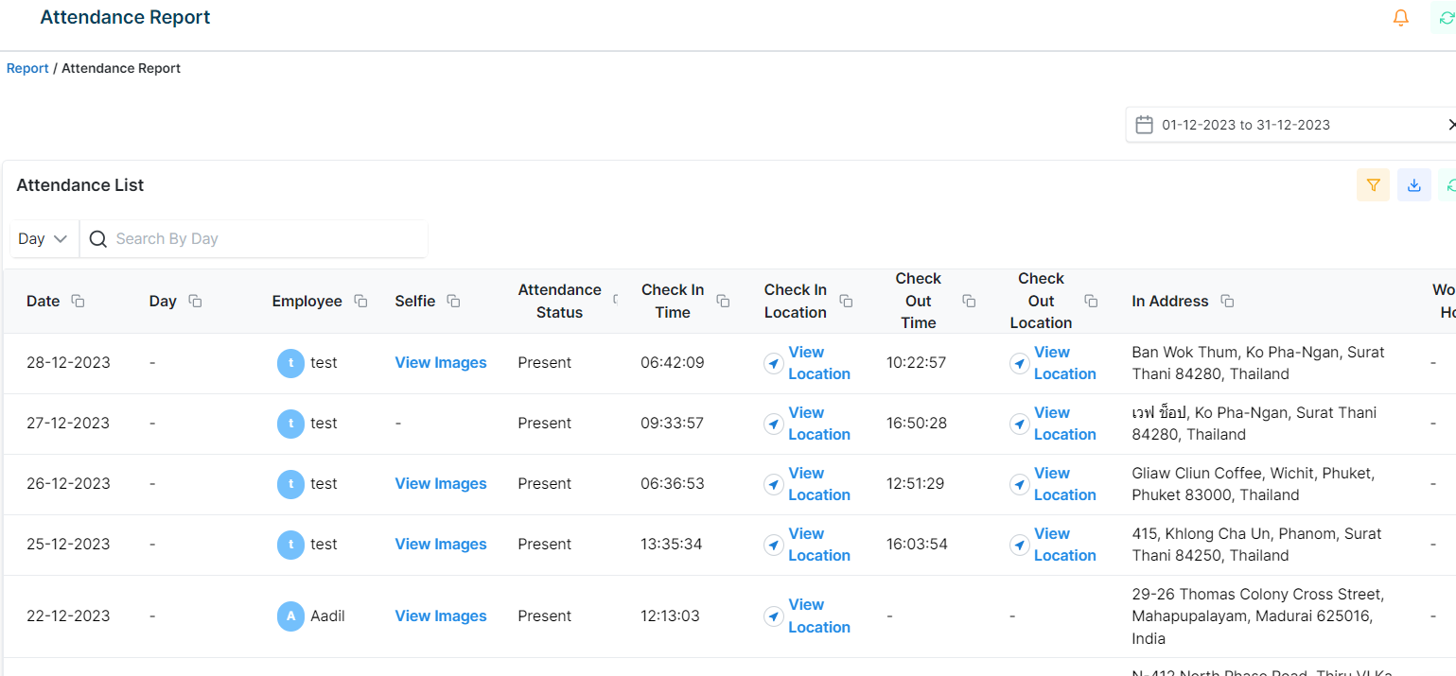
Task: Click the Search By Day input field
Action: point(265,239)
